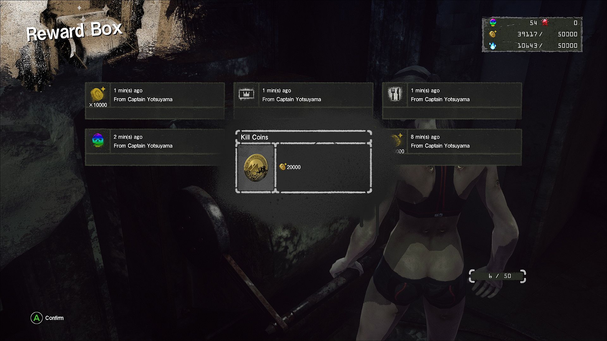
Task: Click the red splatter currency icon
Action: [x=545, y=22]
